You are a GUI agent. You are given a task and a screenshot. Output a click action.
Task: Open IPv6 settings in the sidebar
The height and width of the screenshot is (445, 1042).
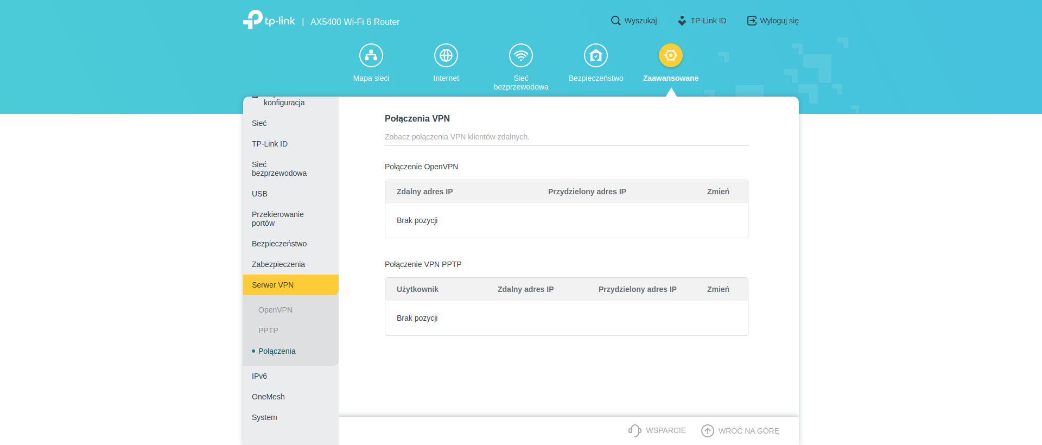coord(259,376)
